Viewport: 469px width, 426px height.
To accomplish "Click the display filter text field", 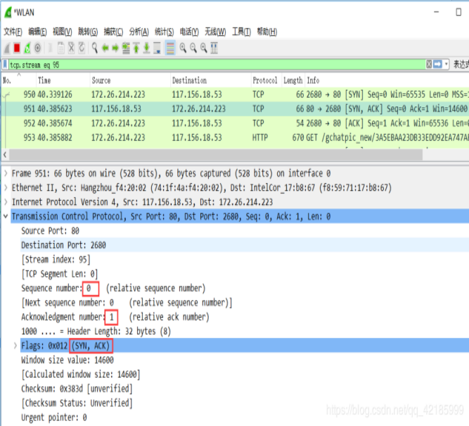I will [x=217, y=65].
